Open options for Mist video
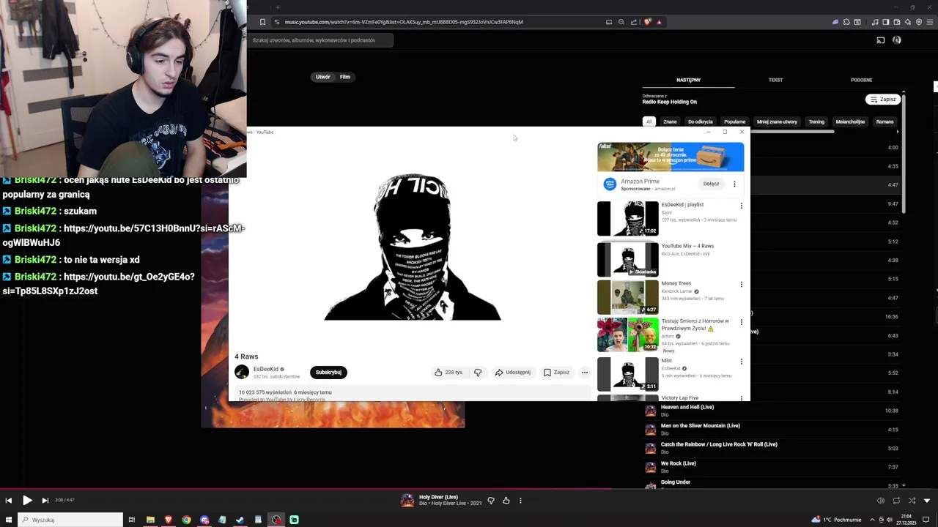This screenshot has height=527, width=938. [741, 362]
